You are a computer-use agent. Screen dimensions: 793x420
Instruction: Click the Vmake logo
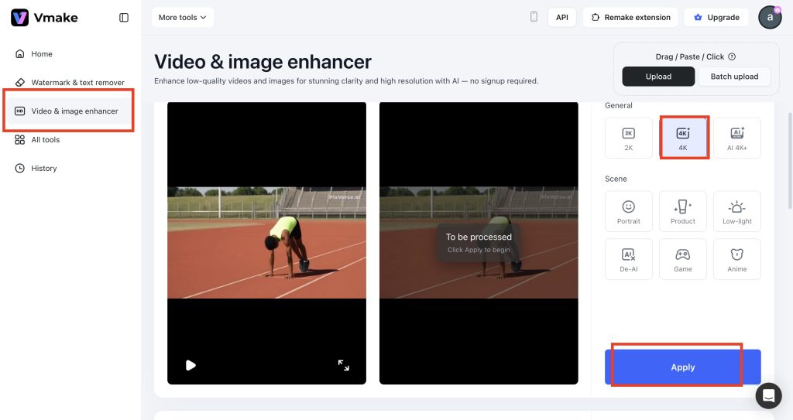click(45, 18)
